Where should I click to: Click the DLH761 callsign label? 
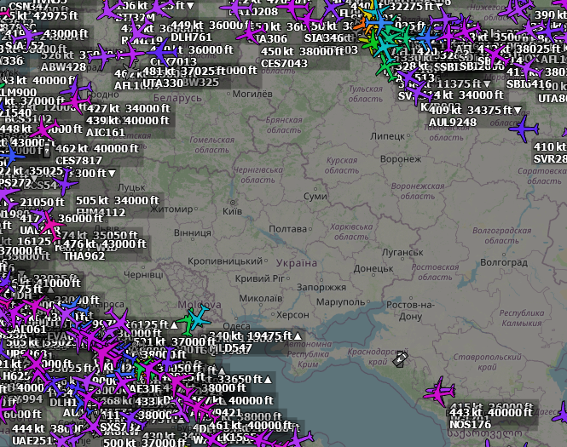pyautogui.click(x=191, y=37)
